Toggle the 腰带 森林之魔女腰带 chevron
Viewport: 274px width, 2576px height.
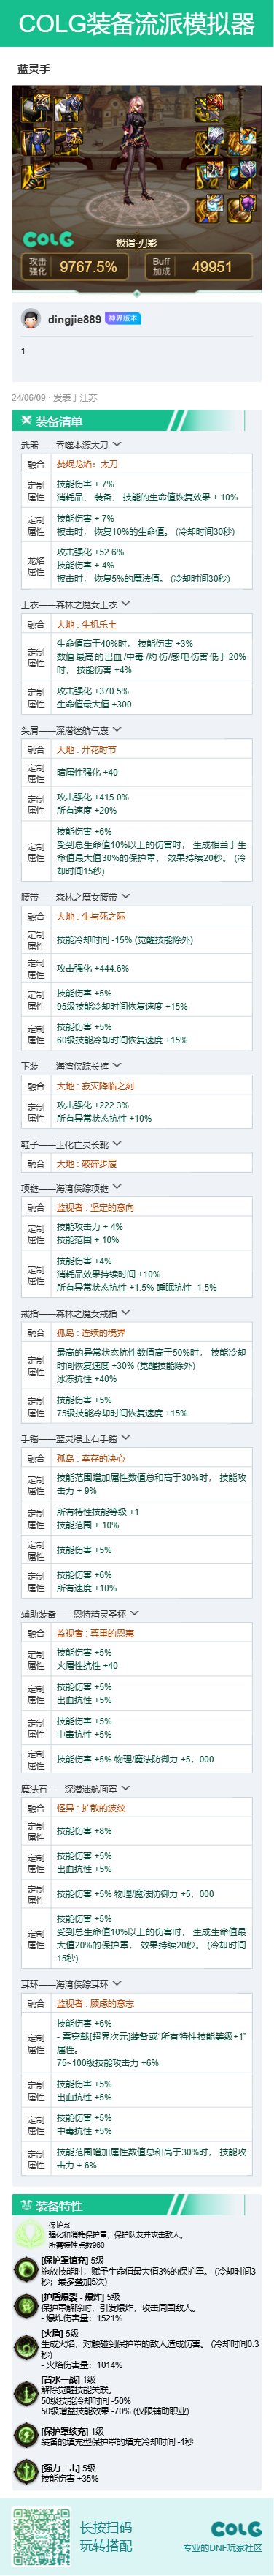(125, 896)
